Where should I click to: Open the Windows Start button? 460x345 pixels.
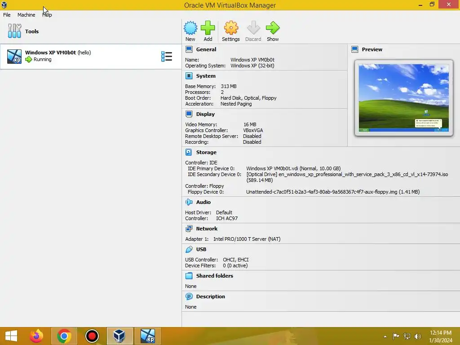(11, 336)
